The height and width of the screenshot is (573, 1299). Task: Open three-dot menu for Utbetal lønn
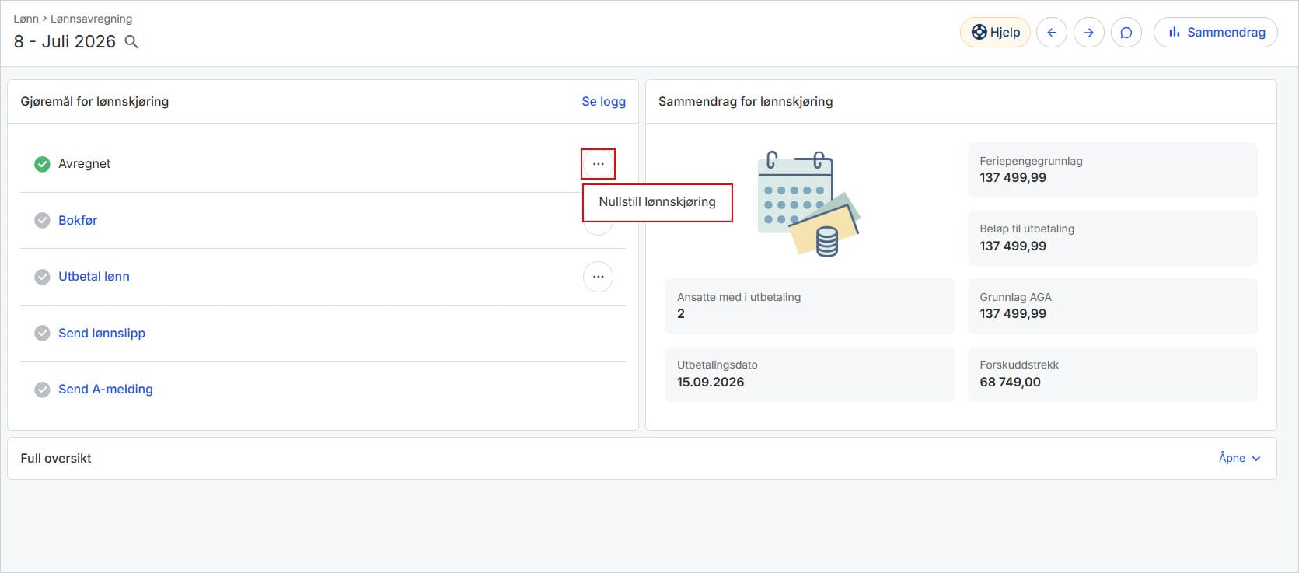598,277
